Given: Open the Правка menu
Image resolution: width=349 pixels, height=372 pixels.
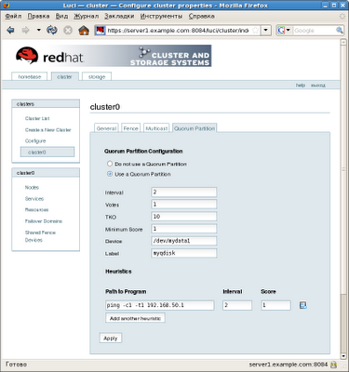Looking at the screenshot, I should 38,16.
